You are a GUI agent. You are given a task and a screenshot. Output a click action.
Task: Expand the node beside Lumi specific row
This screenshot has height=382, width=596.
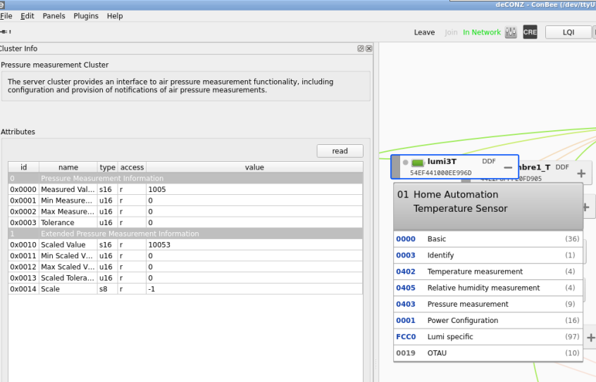(590, 337)
